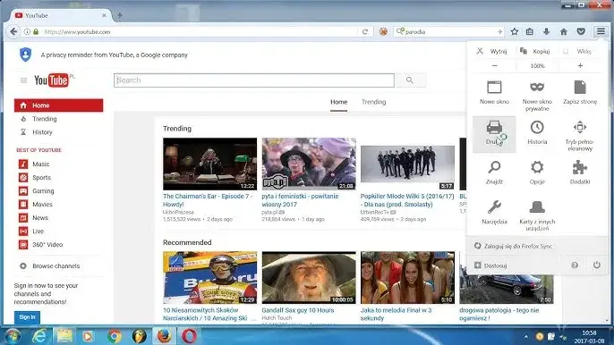Open Karty z innych urządzeń
614x345 pixels.
click(x=537, y=215)
